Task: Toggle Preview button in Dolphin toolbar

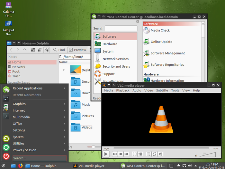Action: coord(77,50)
